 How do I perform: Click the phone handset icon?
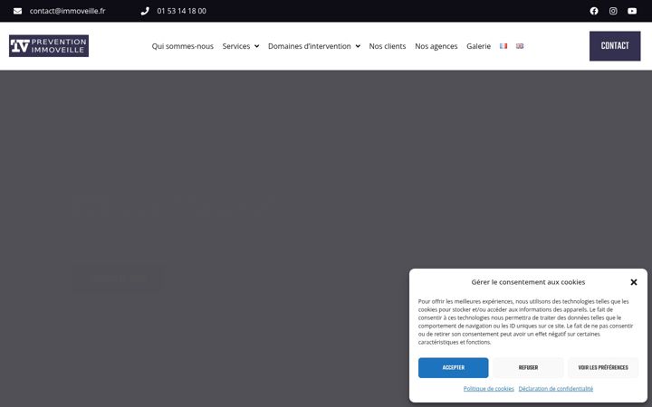coord(145,11)
